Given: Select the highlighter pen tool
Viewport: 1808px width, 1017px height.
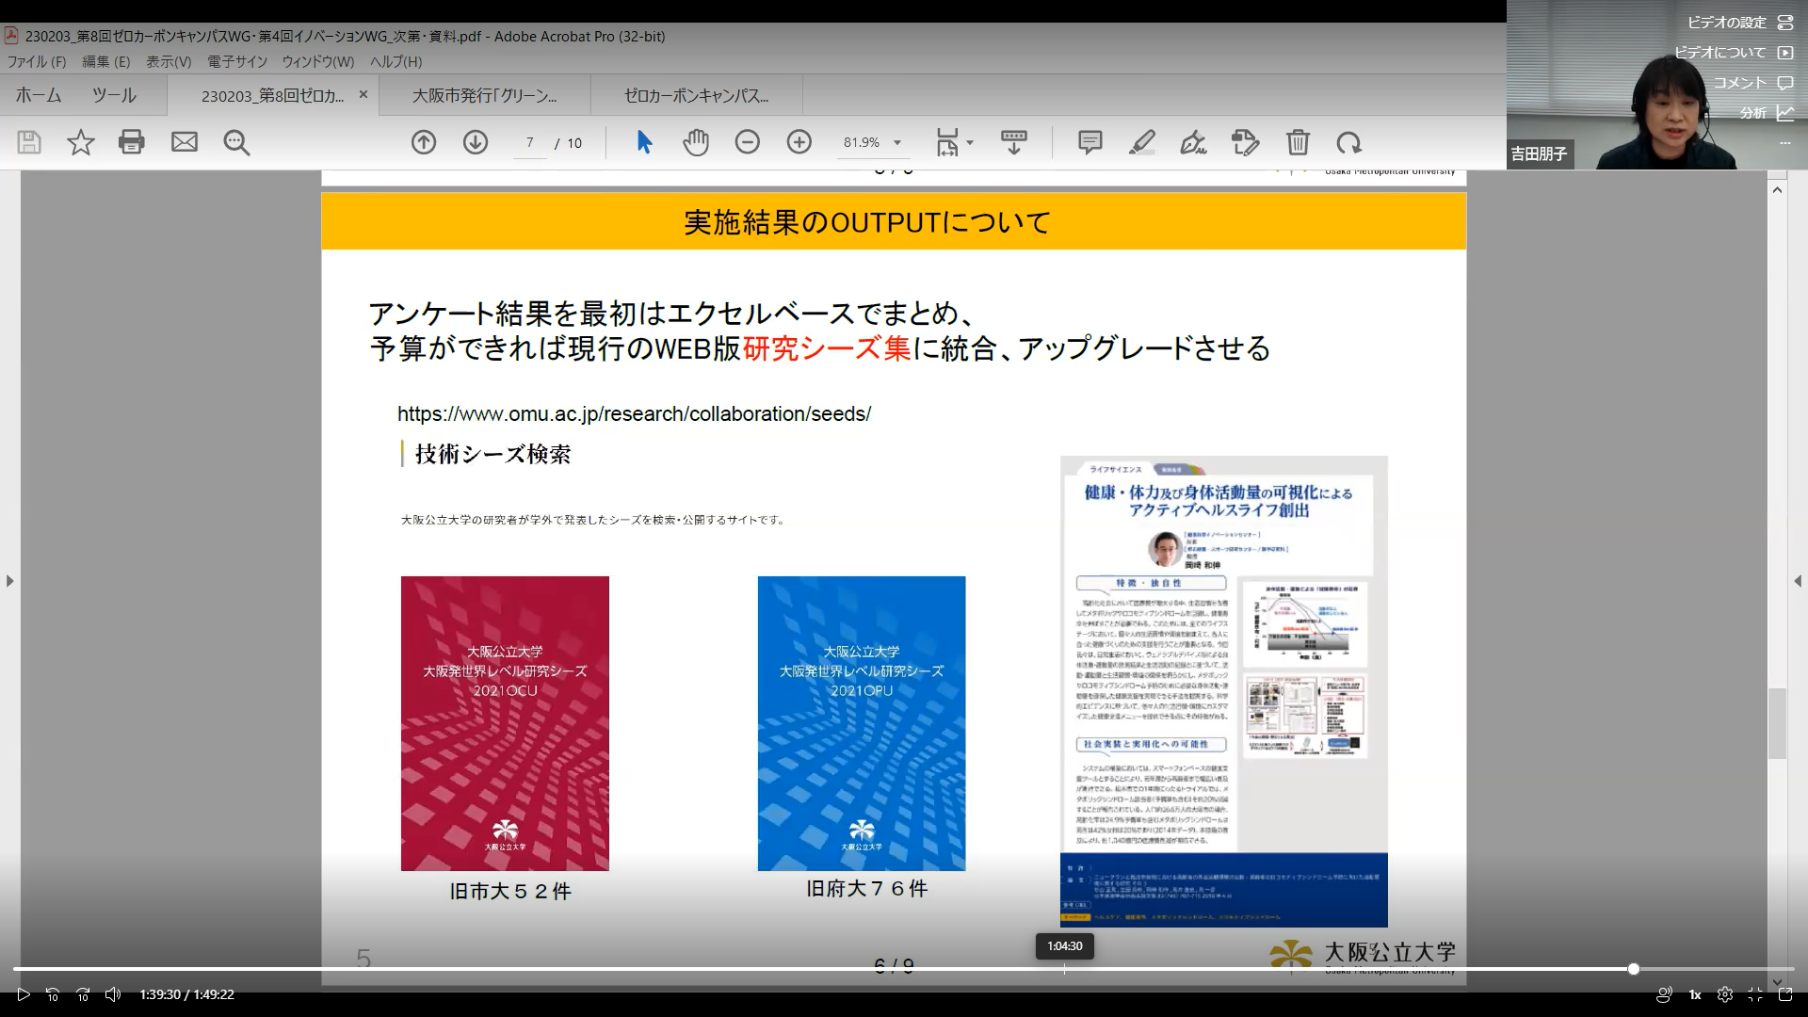Looking at the screenshot, I should 1142,142.
